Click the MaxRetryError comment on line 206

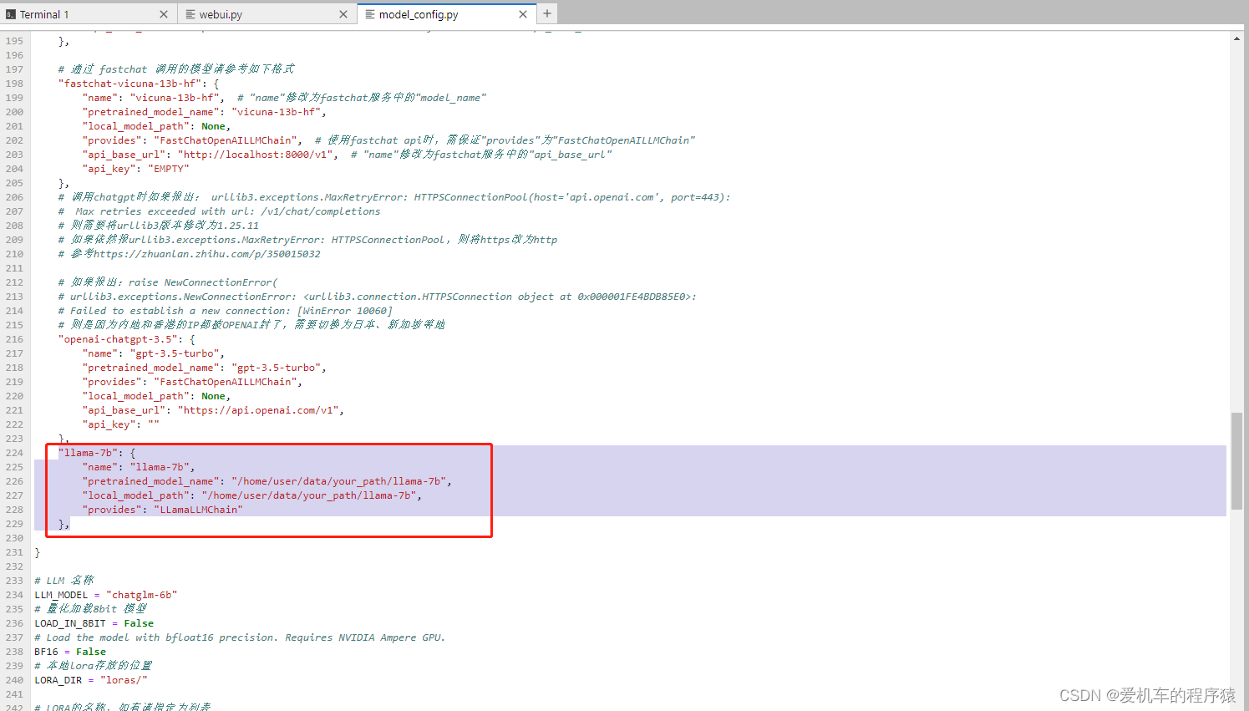(x=394, y=197)
